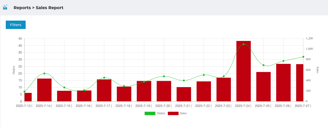Screen dimensions: 328x127
Task: Click the vertical Orders axis title
Action: click(x=14, y=70)
